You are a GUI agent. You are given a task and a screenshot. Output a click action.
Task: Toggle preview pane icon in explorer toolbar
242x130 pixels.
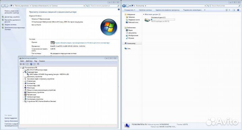(x=234, y=10)
